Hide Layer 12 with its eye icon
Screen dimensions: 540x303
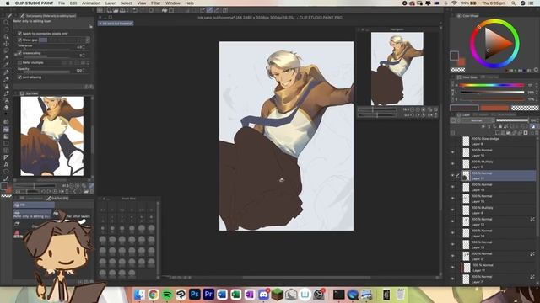click(x=452, y=221)
